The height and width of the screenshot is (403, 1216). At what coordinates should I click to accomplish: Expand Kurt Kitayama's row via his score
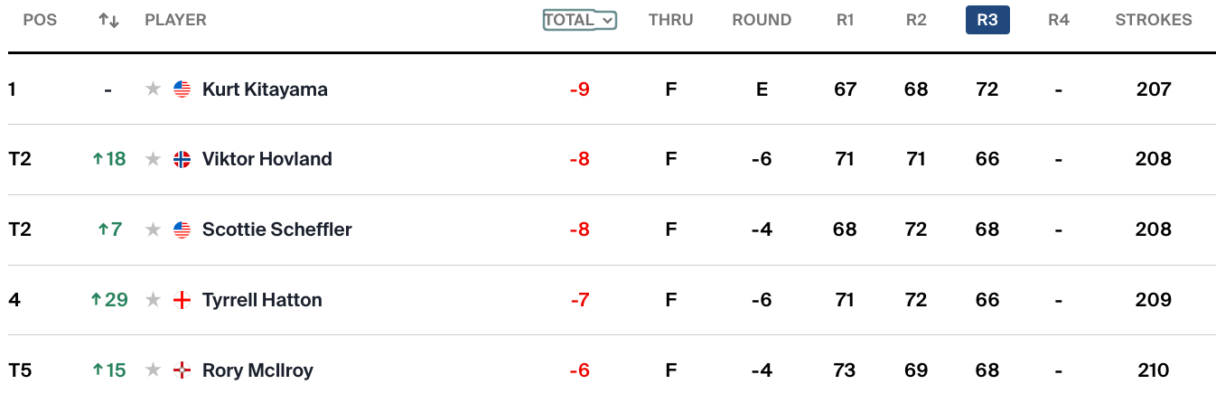580,89
